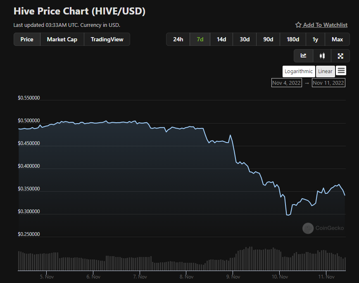The width and height of the screenshot is (359, 283).
Task: Click the $0.350000 axis label
Action: click(x=29, y=189)
